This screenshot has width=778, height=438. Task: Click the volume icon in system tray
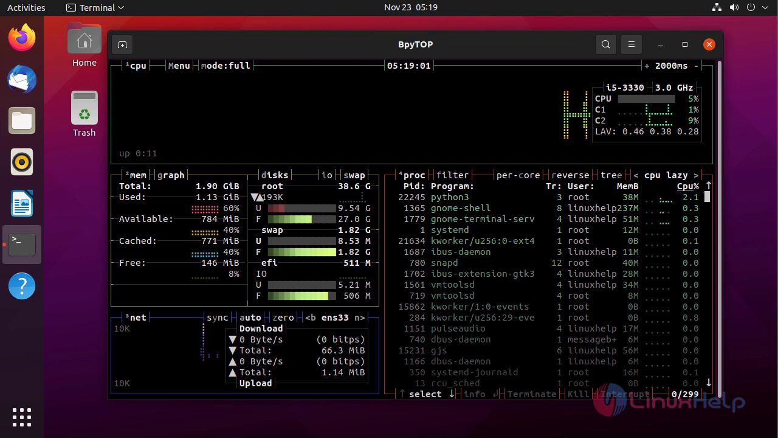(734, 8)
